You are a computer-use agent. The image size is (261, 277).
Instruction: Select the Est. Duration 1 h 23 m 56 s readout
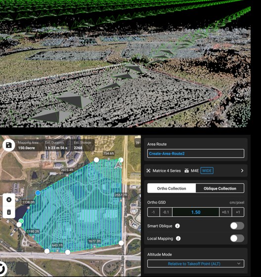pyautogui.click(x=56, y=145)
